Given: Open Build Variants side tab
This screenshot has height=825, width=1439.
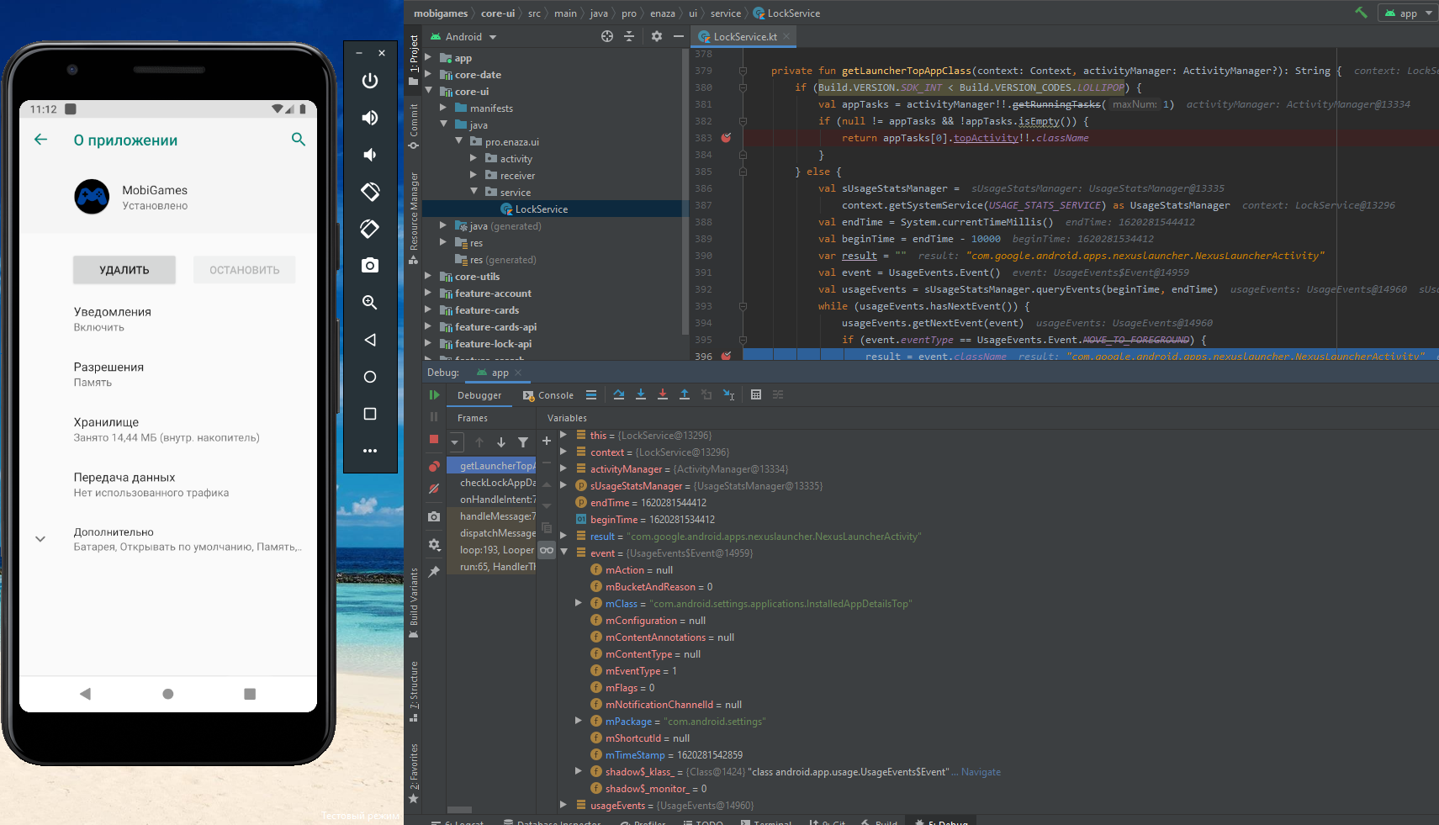Looking at the screenshot, I should click(x=413, y=603).
